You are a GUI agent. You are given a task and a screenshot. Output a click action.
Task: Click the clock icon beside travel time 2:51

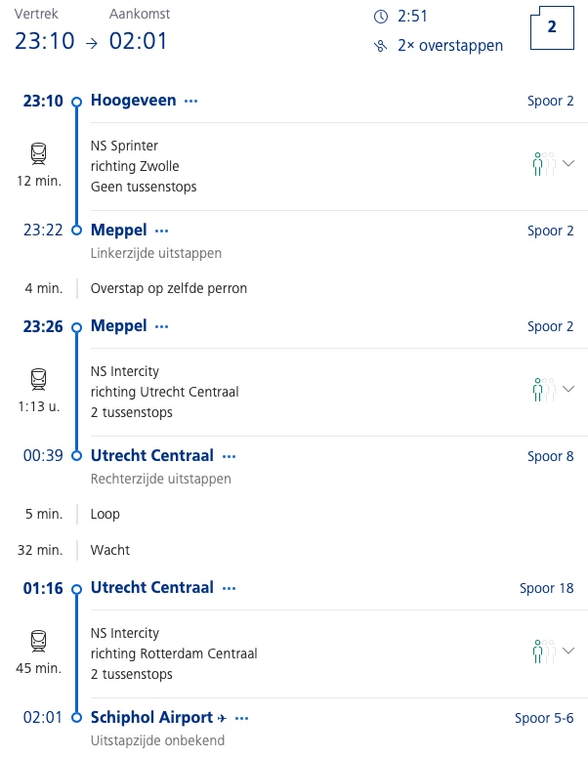[380, 17]
